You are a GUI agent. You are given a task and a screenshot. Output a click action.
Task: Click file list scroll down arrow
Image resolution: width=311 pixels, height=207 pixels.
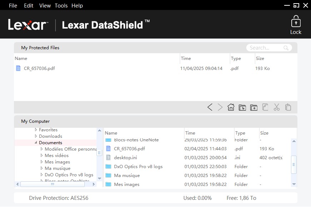click(294, 184)
